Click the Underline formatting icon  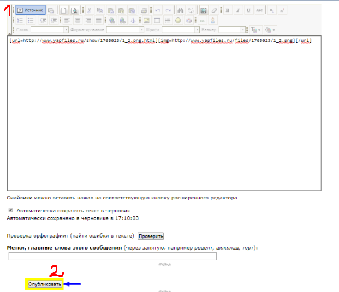coord(248,10)
